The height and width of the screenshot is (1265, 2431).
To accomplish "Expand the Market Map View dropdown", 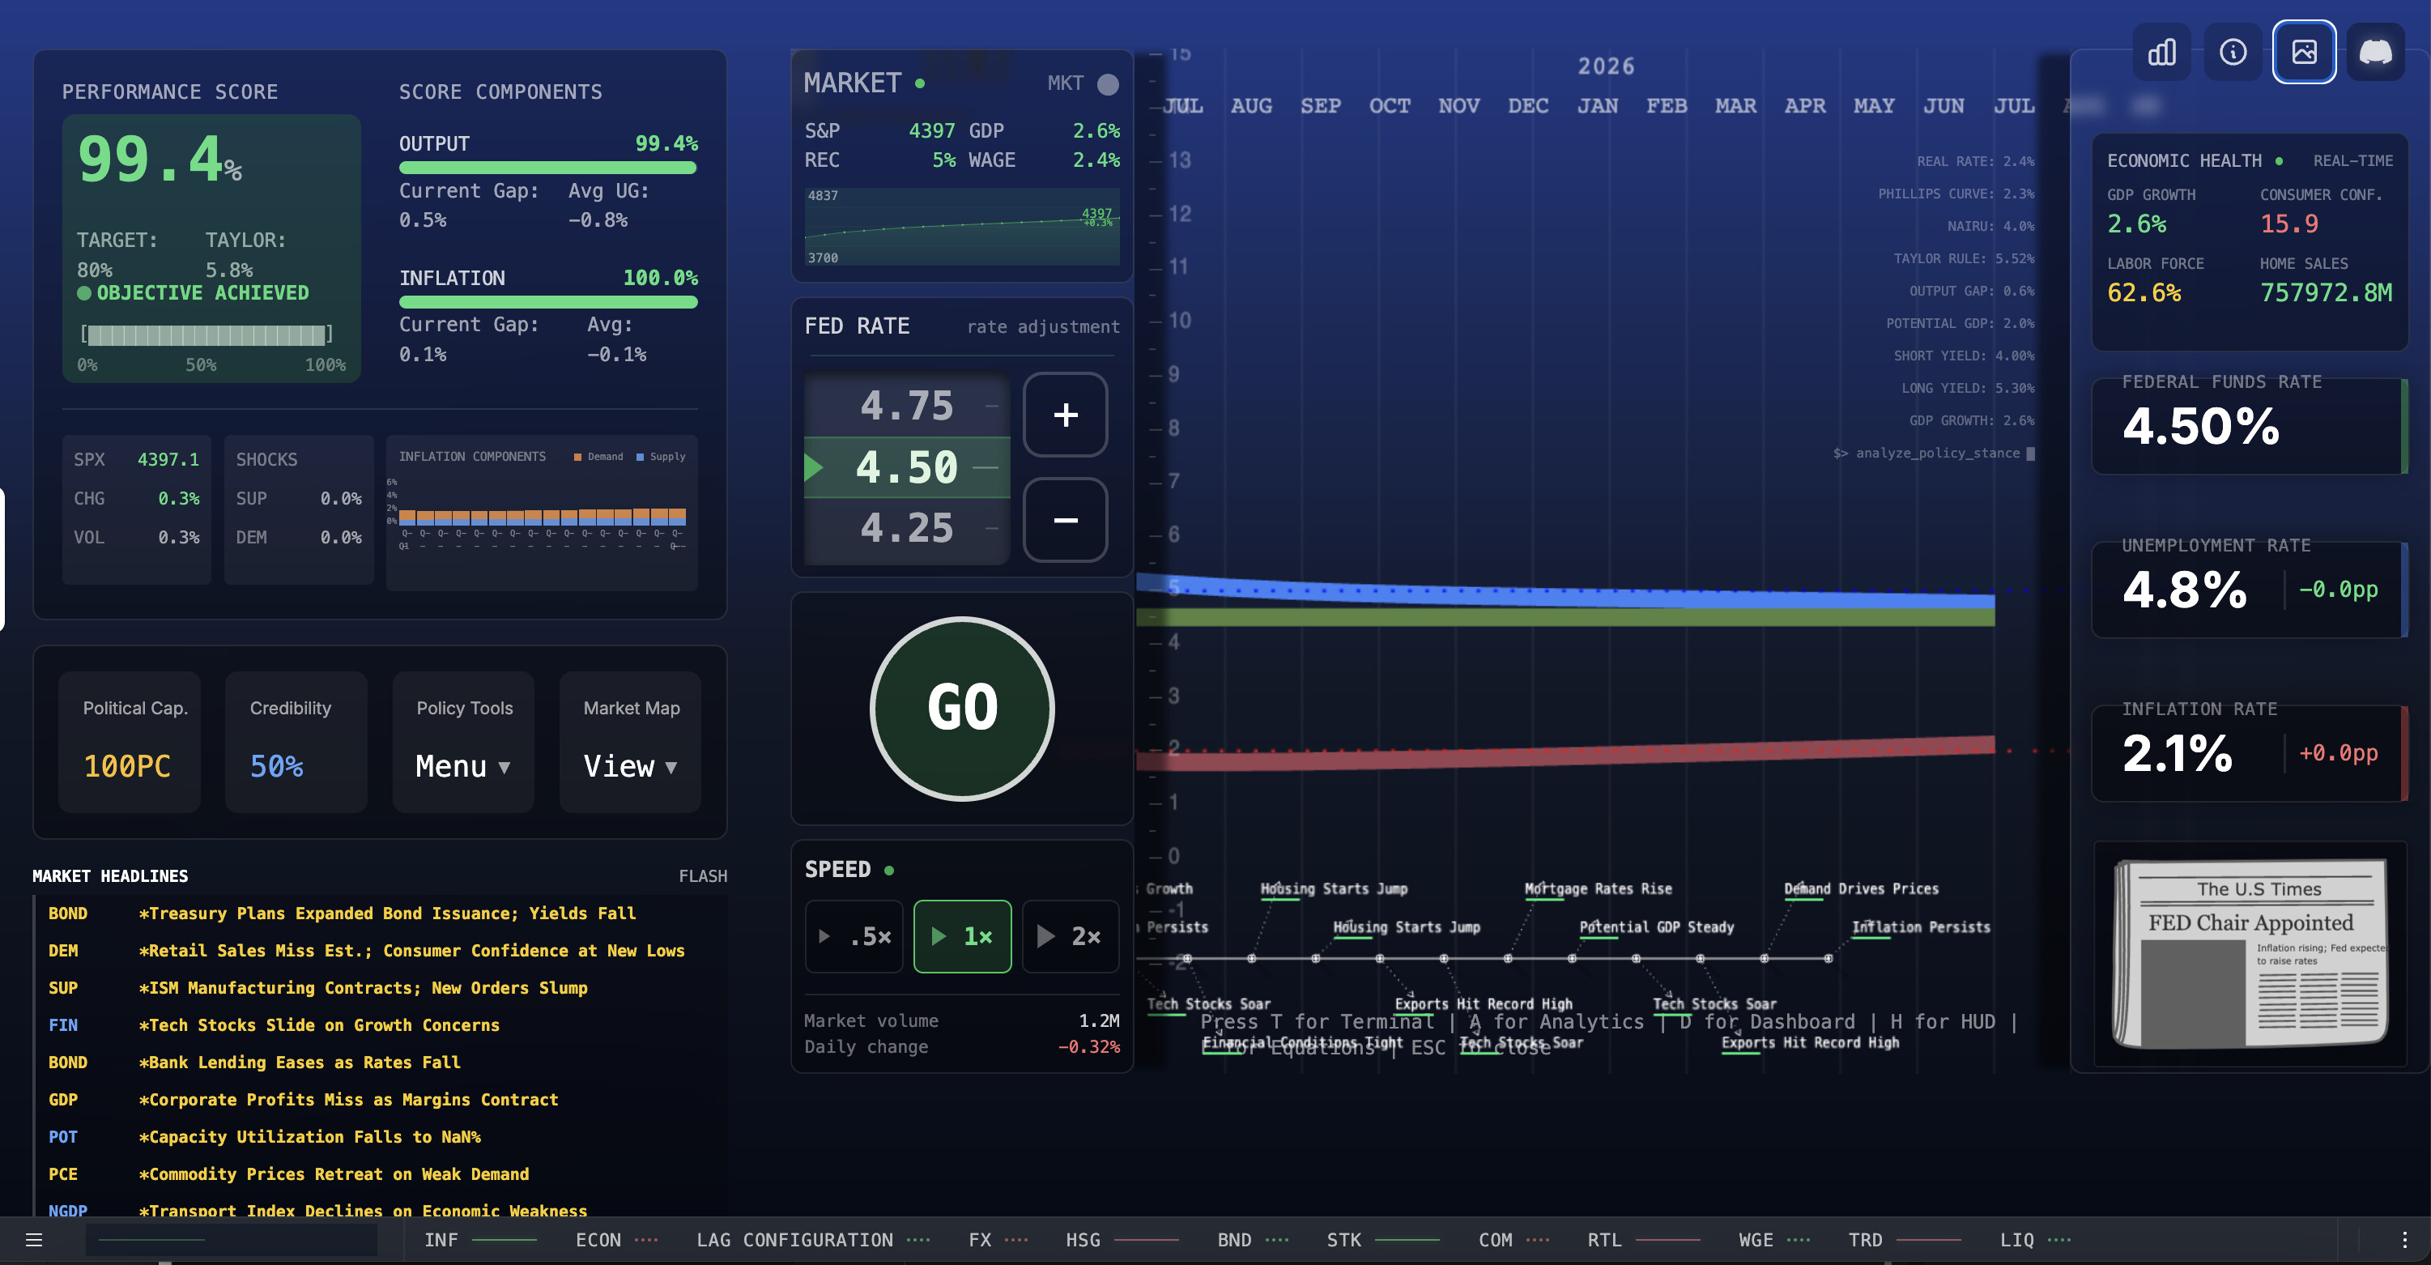I will 629,767.
